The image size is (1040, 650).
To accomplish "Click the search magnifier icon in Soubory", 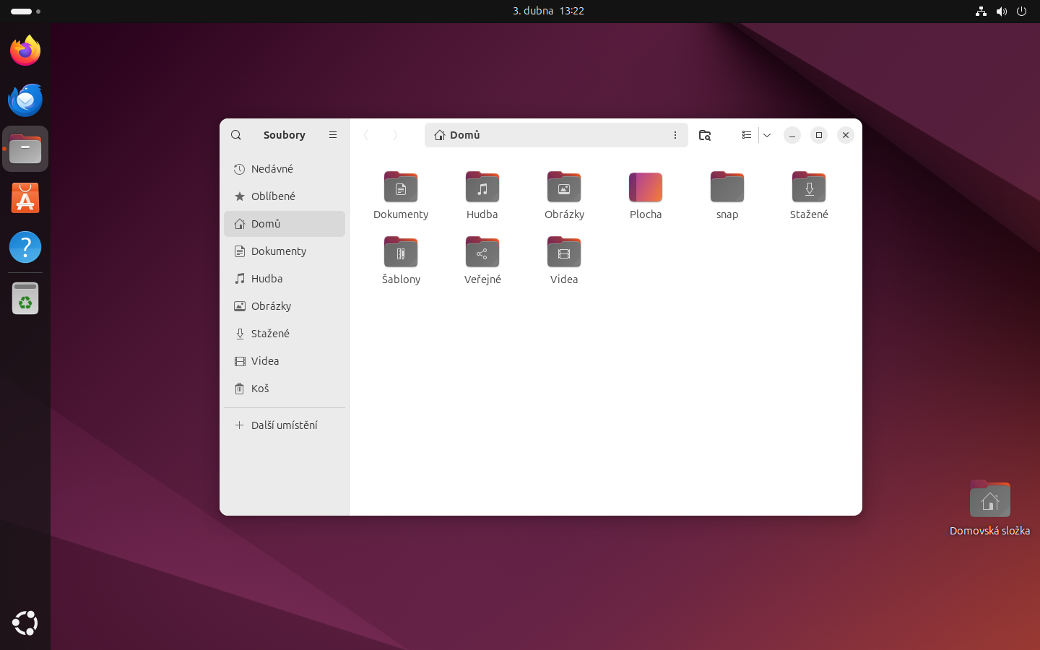I will click(x=236, y=135).
